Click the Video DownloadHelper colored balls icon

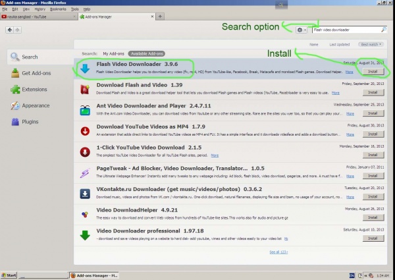pos(85,215)
